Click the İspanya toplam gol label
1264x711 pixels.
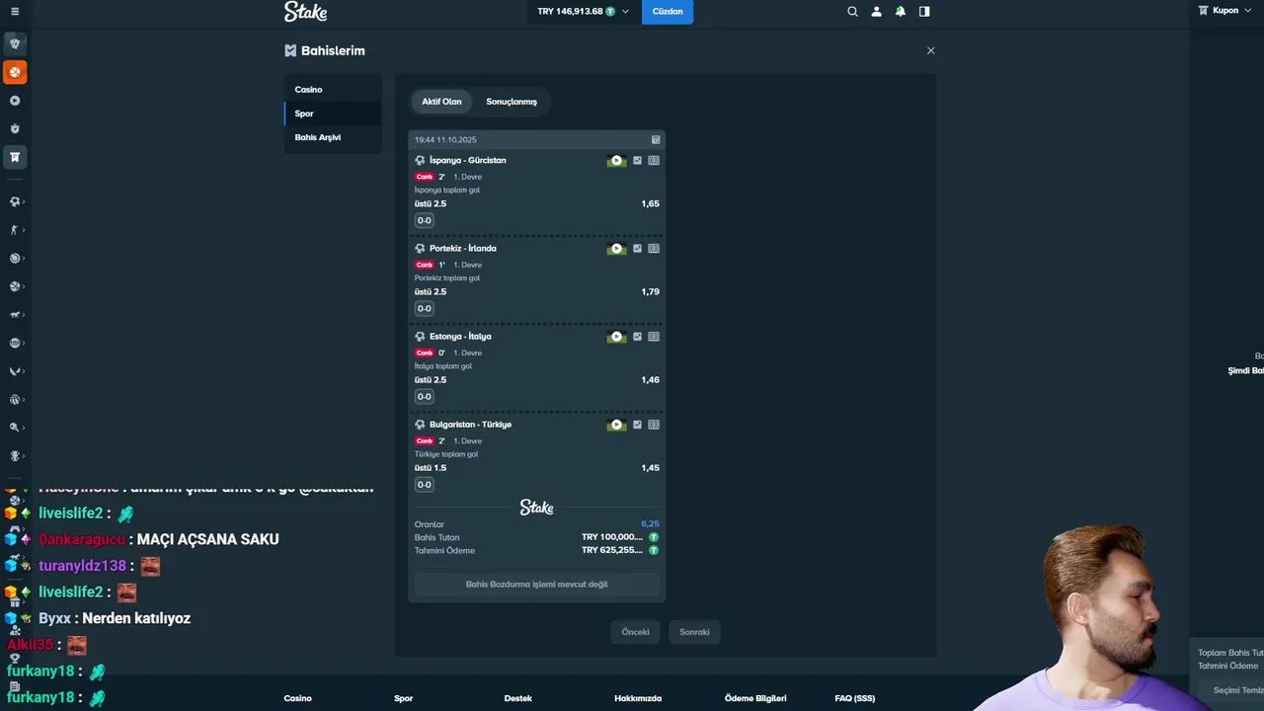pyautogui.click(x=447, y=190)
